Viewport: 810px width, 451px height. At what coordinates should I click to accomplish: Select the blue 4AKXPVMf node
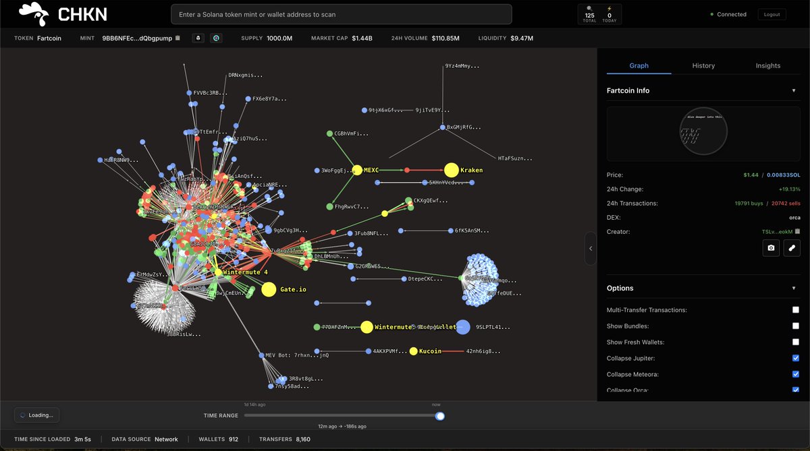(368, 351)
